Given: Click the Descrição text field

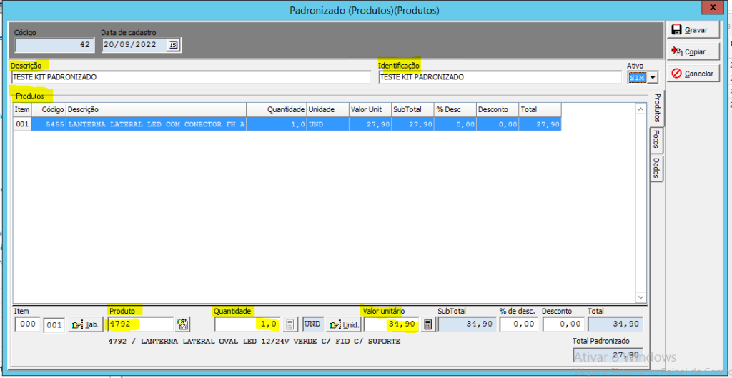Looking at the screenshot, I should pyautogui.click(x=191, y=77).
